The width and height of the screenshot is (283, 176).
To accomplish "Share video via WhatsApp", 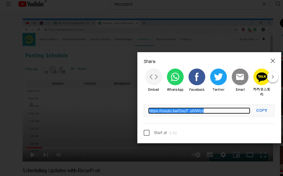I will pos(175,80).
